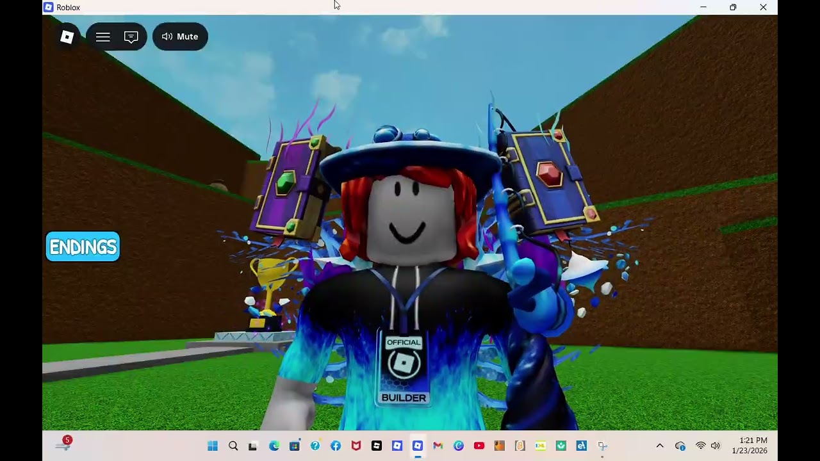
Task: Open the Snipping Tool taskbar icon
Action: coord(602,446)
